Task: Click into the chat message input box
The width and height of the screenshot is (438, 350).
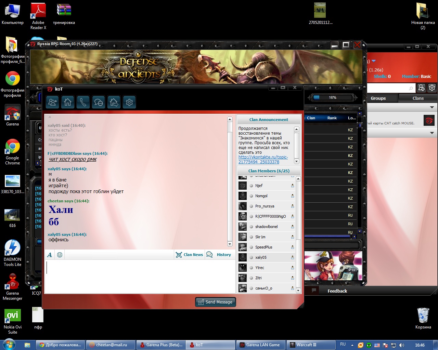Action: coord(139,276)
